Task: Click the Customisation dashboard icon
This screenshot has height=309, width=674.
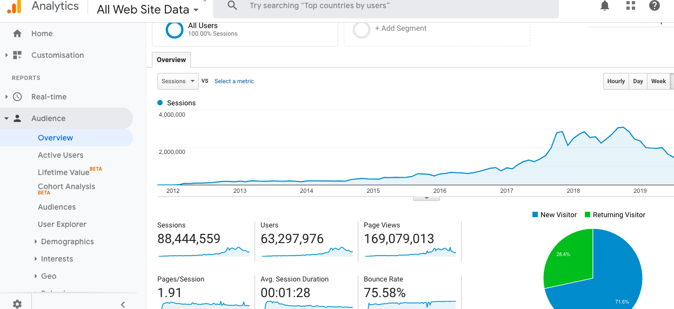Action: (x=17, y=55)
